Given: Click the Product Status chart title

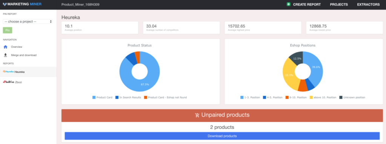Looking at the screenshot, I should (x=139, y=45).
